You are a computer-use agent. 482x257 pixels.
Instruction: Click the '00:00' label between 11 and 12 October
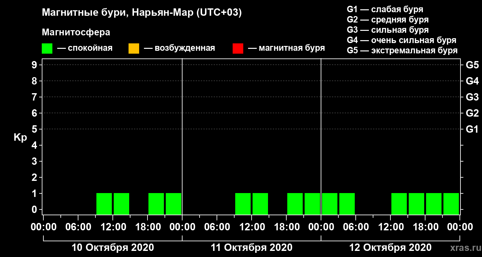tap(321, 227)
